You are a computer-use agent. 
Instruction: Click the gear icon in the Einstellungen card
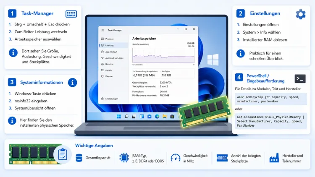(301, 14)
